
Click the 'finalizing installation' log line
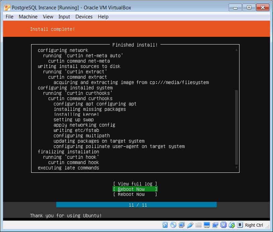click(x=68, y=152)
